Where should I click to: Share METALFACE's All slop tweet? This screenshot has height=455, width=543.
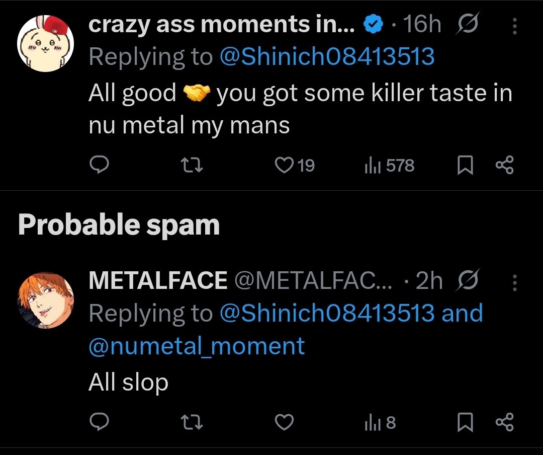504,423
